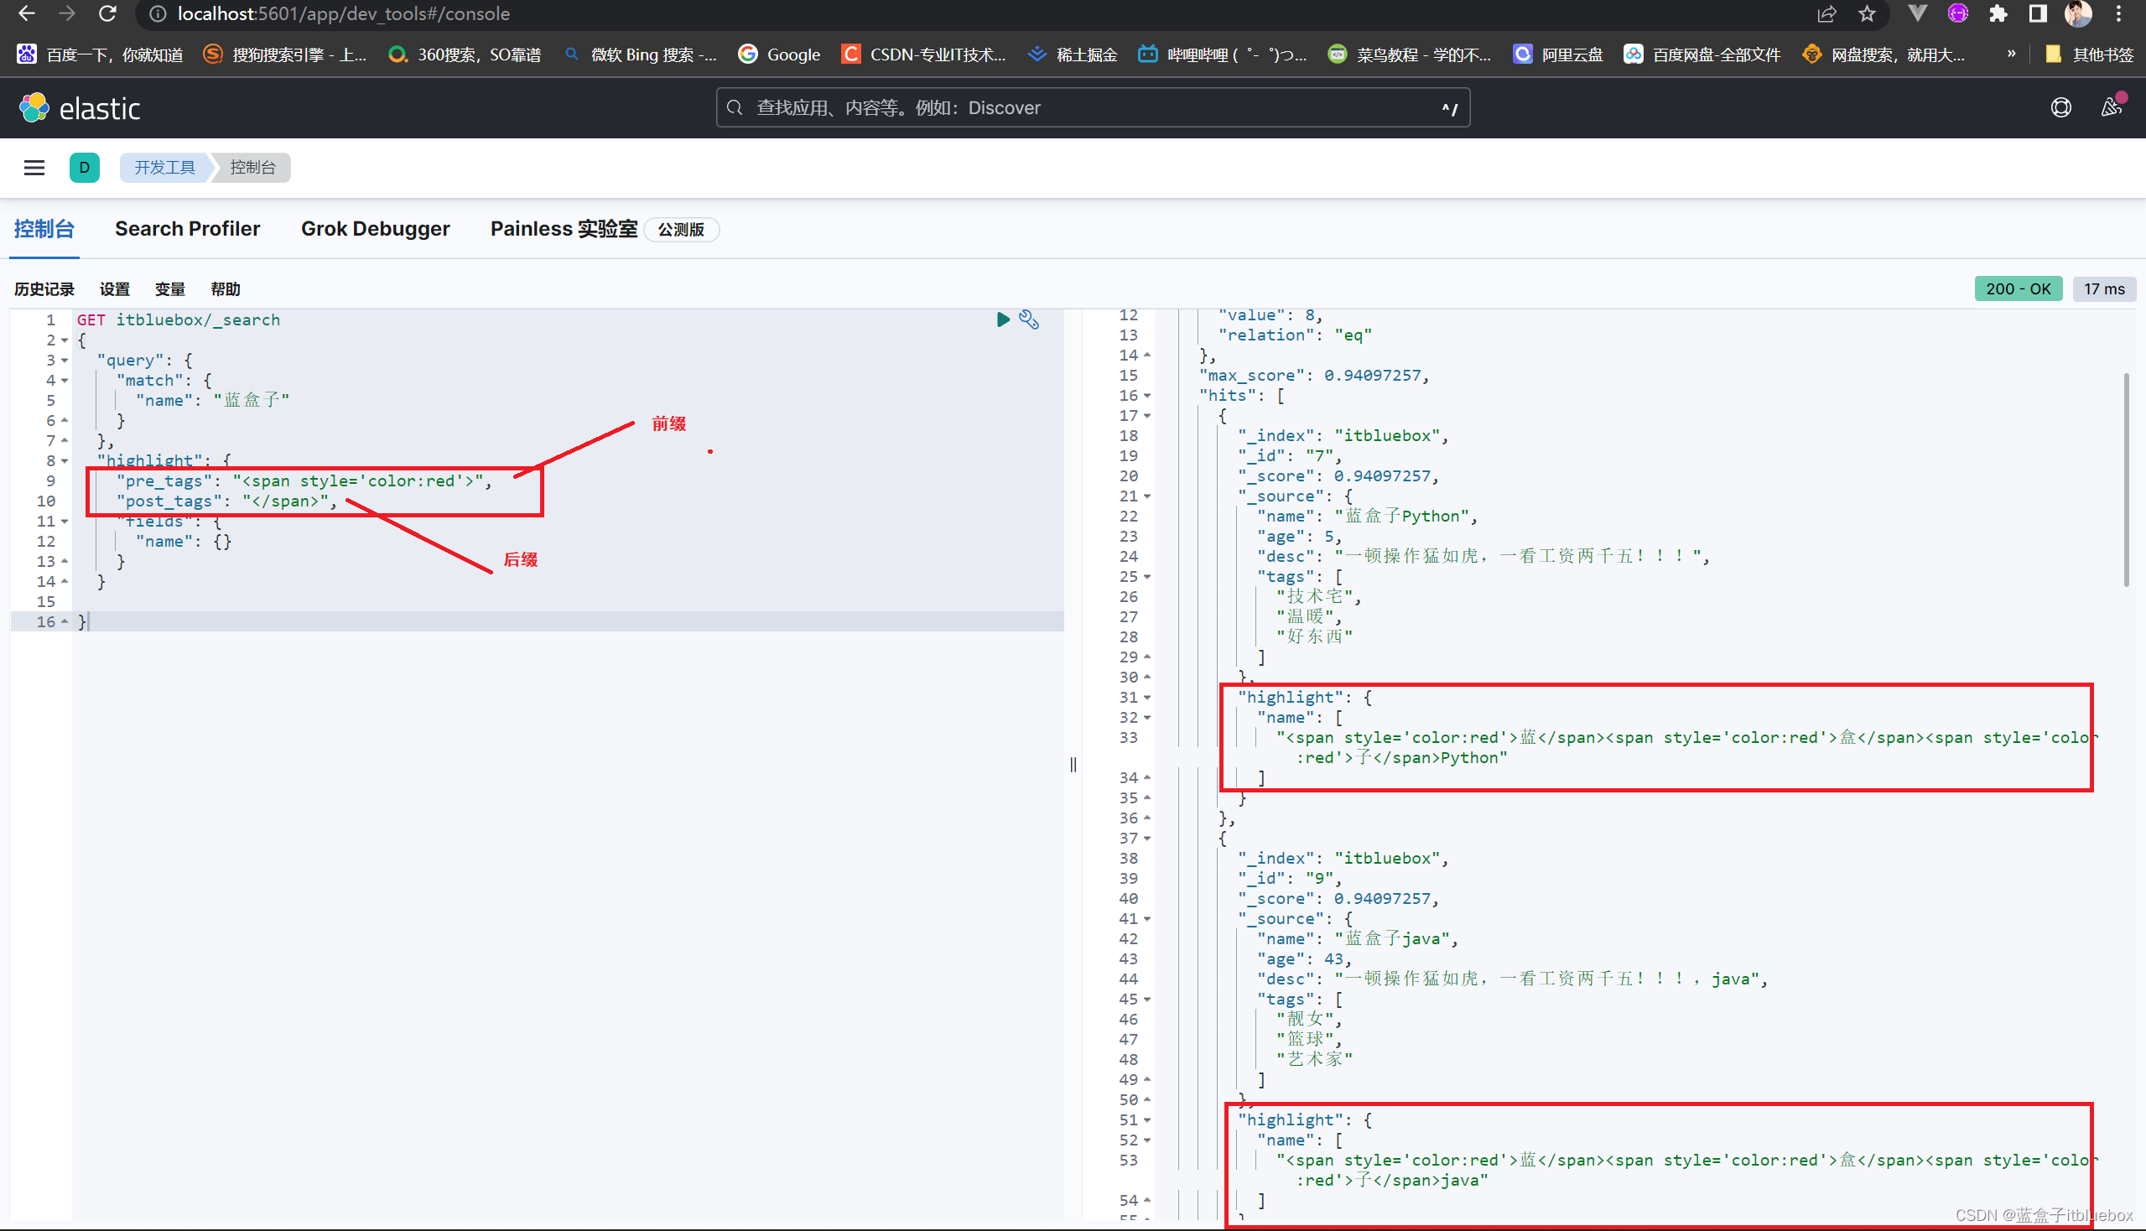This screenshot has width=2146, height=1231.
Task: Focus the Elastic global search field
Action: click(x=1093, y=107)
